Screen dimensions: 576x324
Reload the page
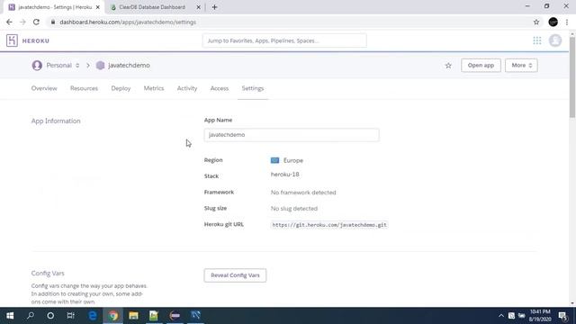click(x=36, y=22)
